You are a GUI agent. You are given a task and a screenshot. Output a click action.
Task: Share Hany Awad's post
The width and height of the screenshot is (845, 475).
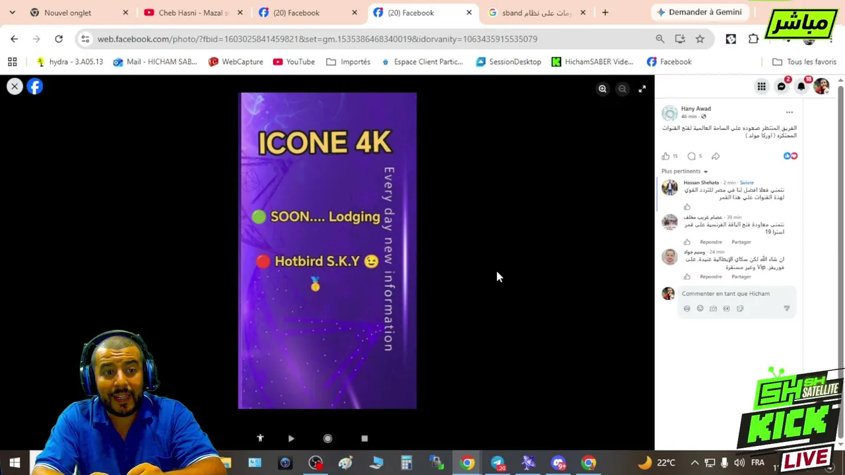click(x=716, y=156)
